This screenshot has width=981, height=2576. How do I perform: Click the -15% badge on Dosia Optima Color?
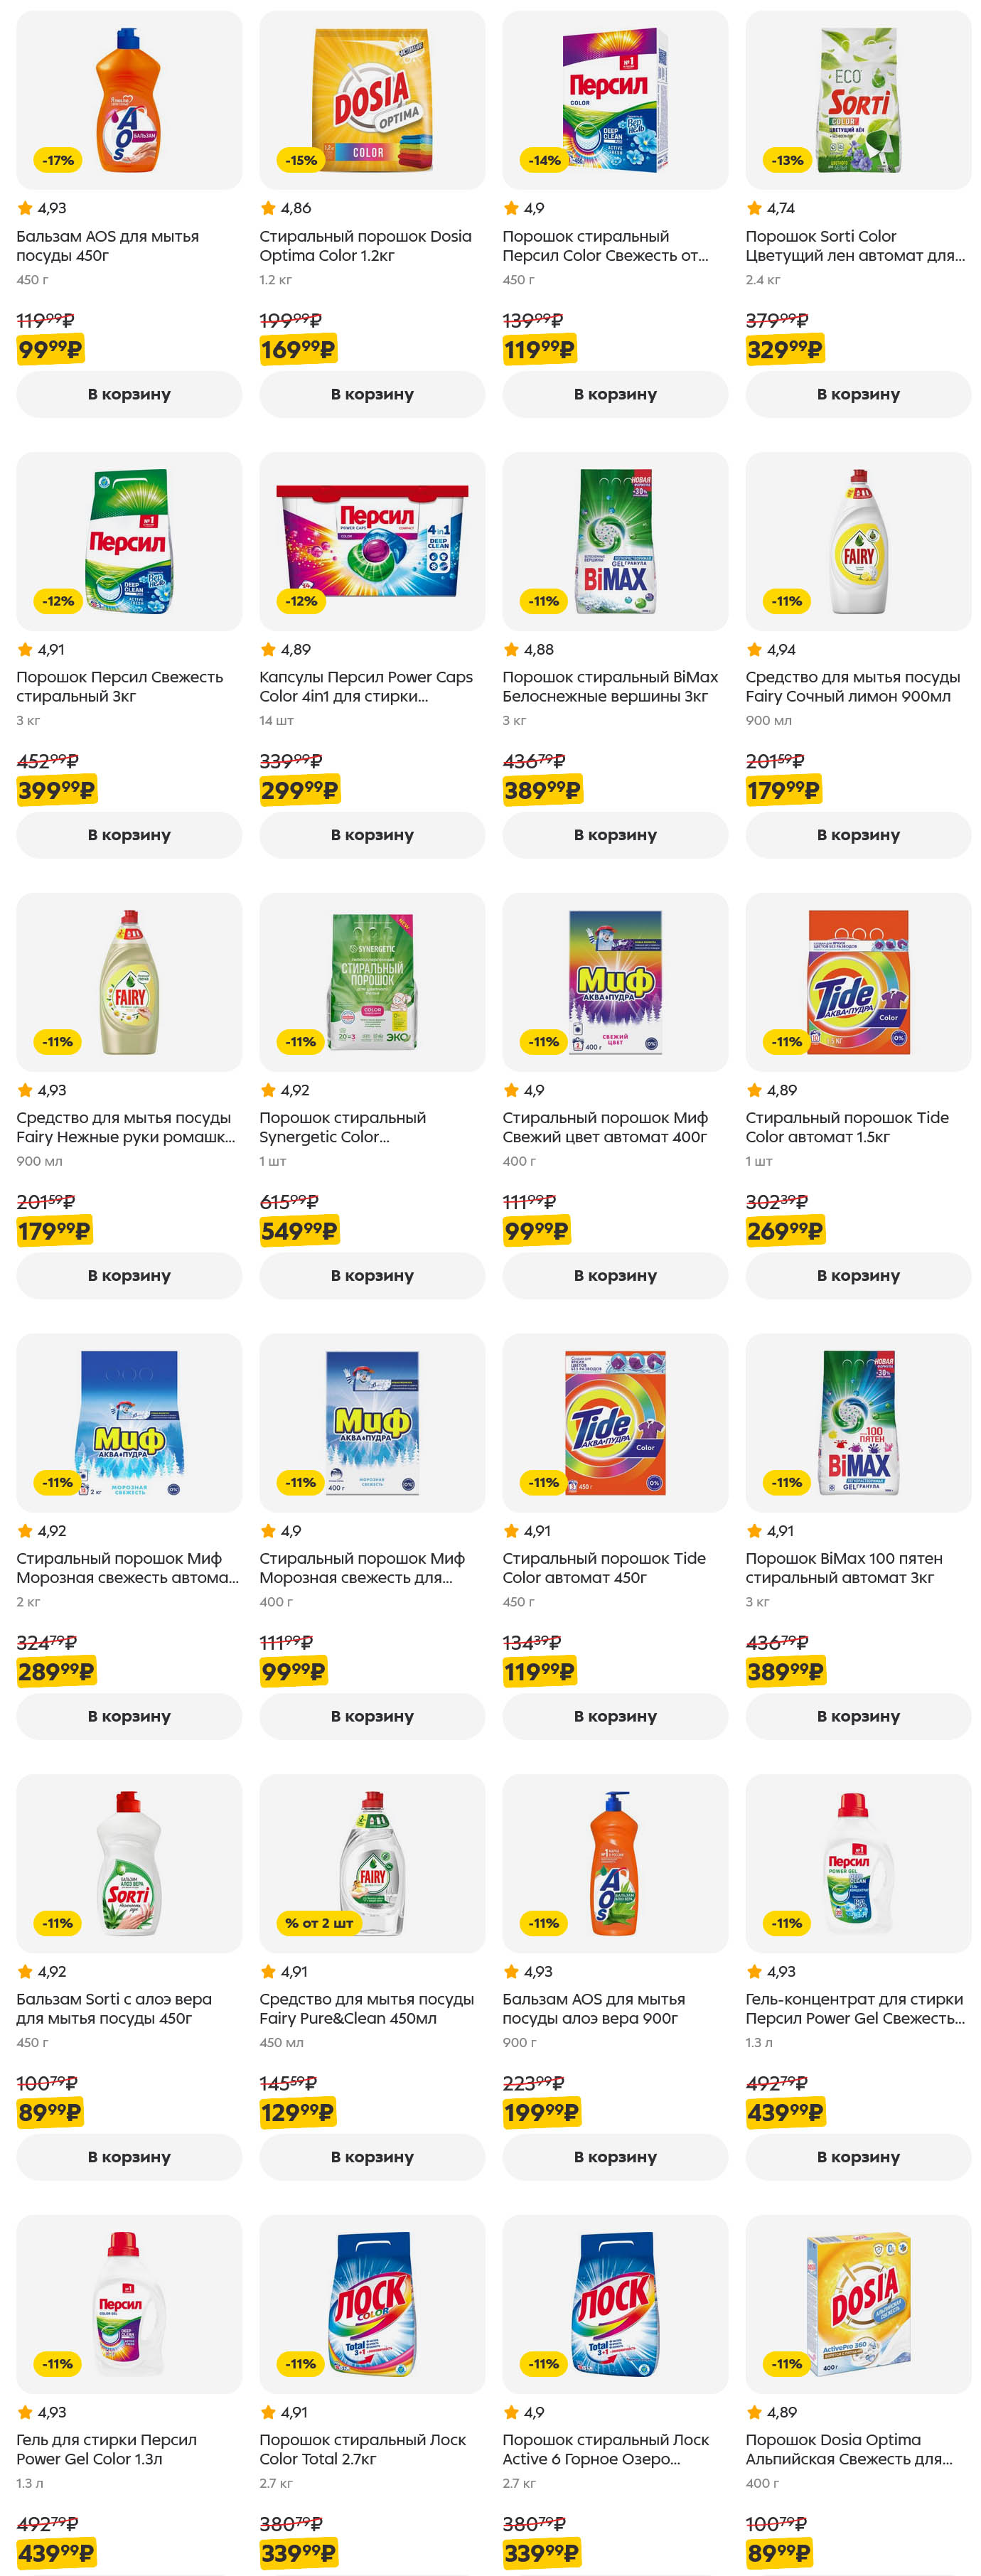(x=301, y=160)
